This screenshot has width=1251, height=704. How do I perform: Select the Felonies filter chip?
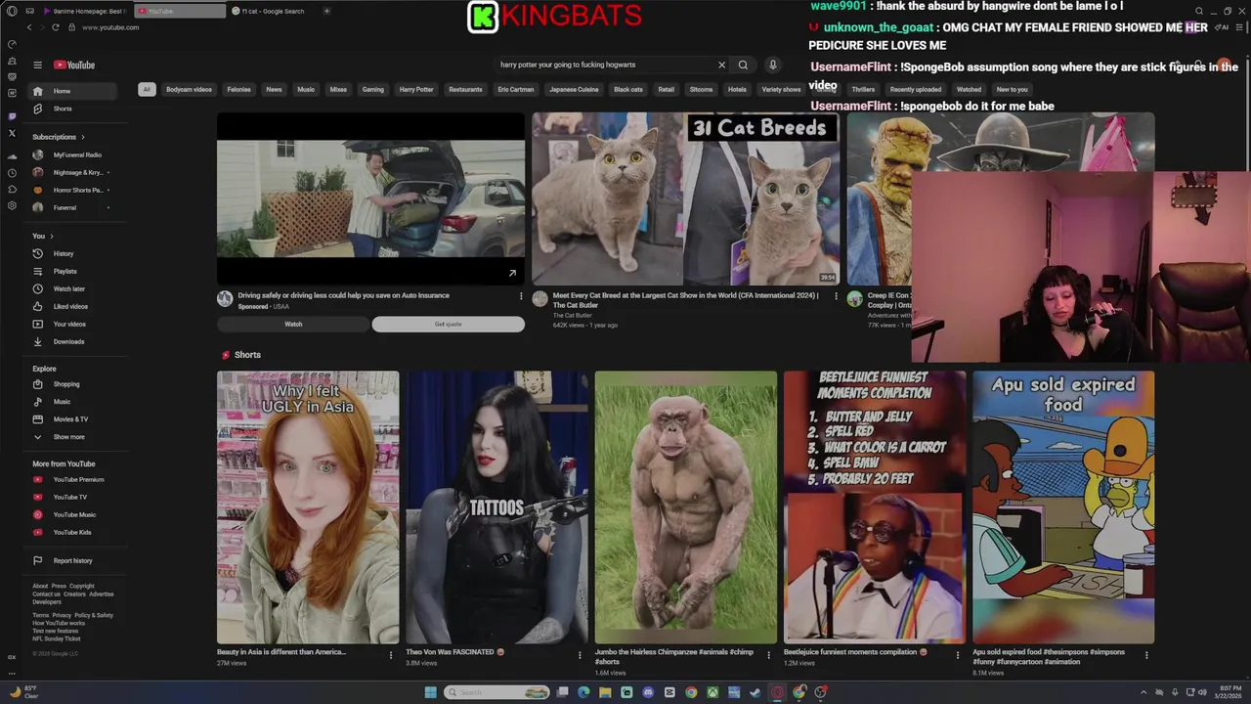(238, 89)
